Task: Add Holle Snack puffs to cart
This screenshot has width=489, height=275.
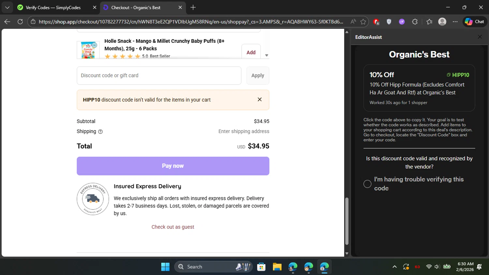Action: click(x=251, y=52)
